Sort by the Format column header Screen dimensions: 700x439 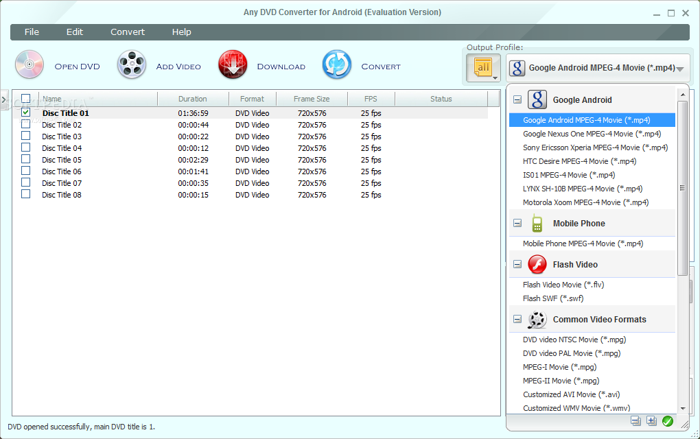coord(253,99)
